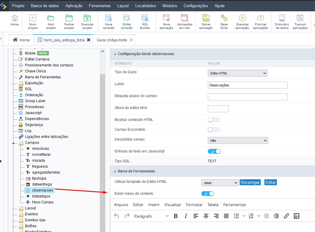The height and width of the screenshot is (232, 315).
Task: Justify text in the editor
Action: click(x=226, y=216)
